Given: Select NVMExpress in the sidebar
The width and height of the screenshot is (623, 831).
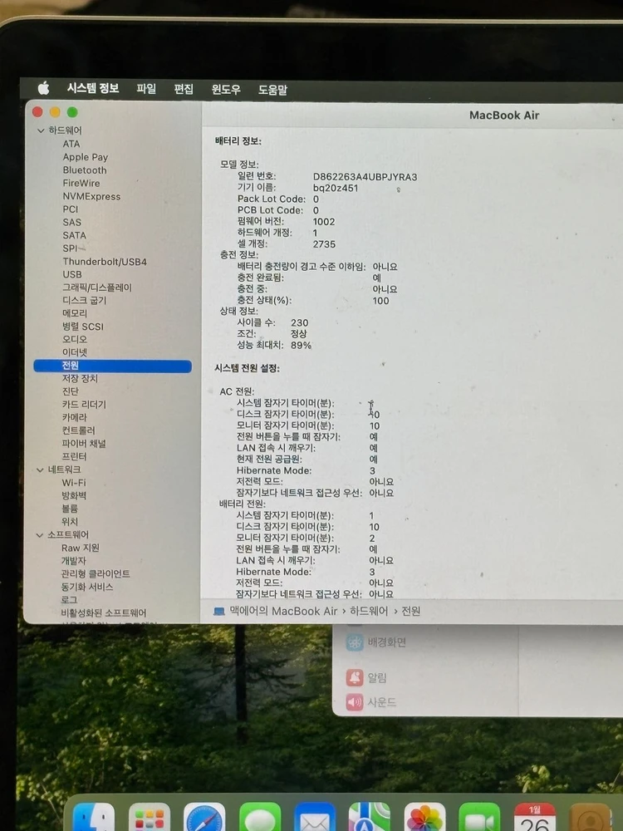Looking at the screenshot, I should click(91, 197).
